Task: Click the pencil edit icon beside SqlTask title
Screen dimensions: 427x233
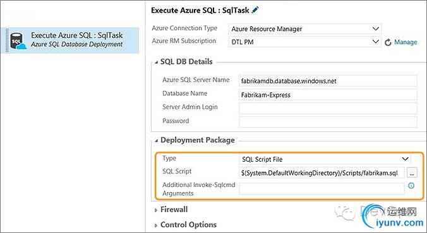Action: tap(255, 10)
